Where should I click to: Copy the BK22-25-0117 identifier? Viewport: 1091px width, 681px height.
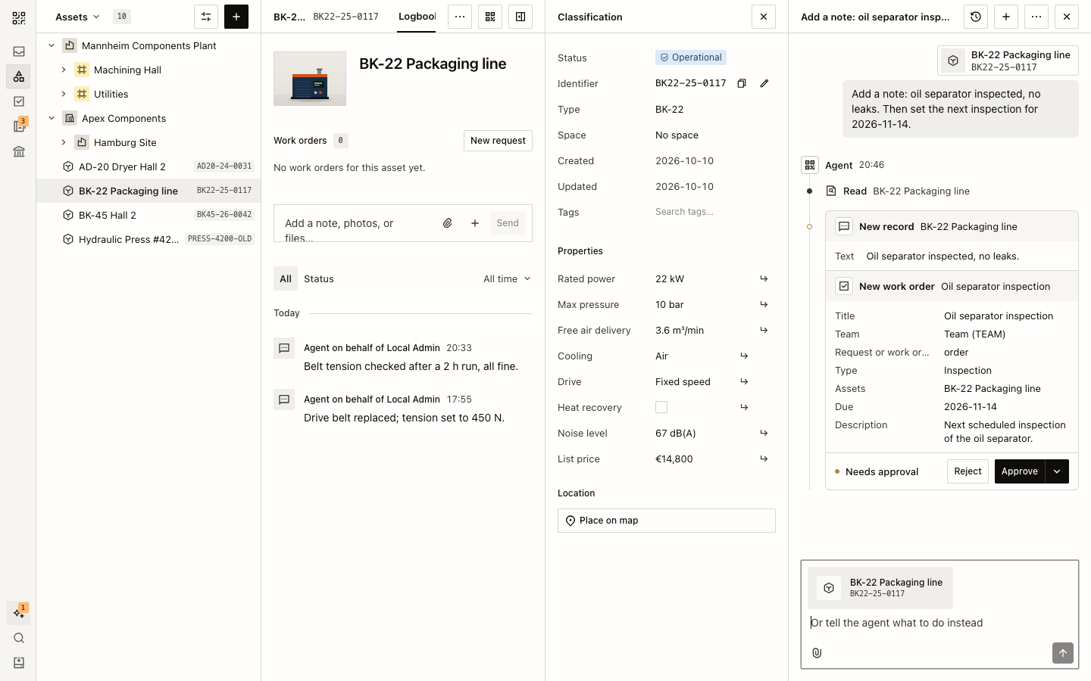742,83
